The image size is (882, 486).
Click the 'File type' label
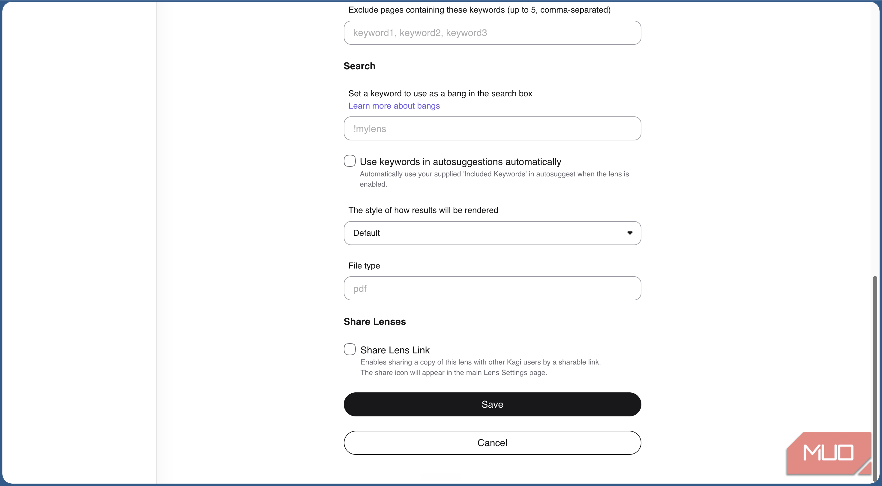[x=364, y=266]
